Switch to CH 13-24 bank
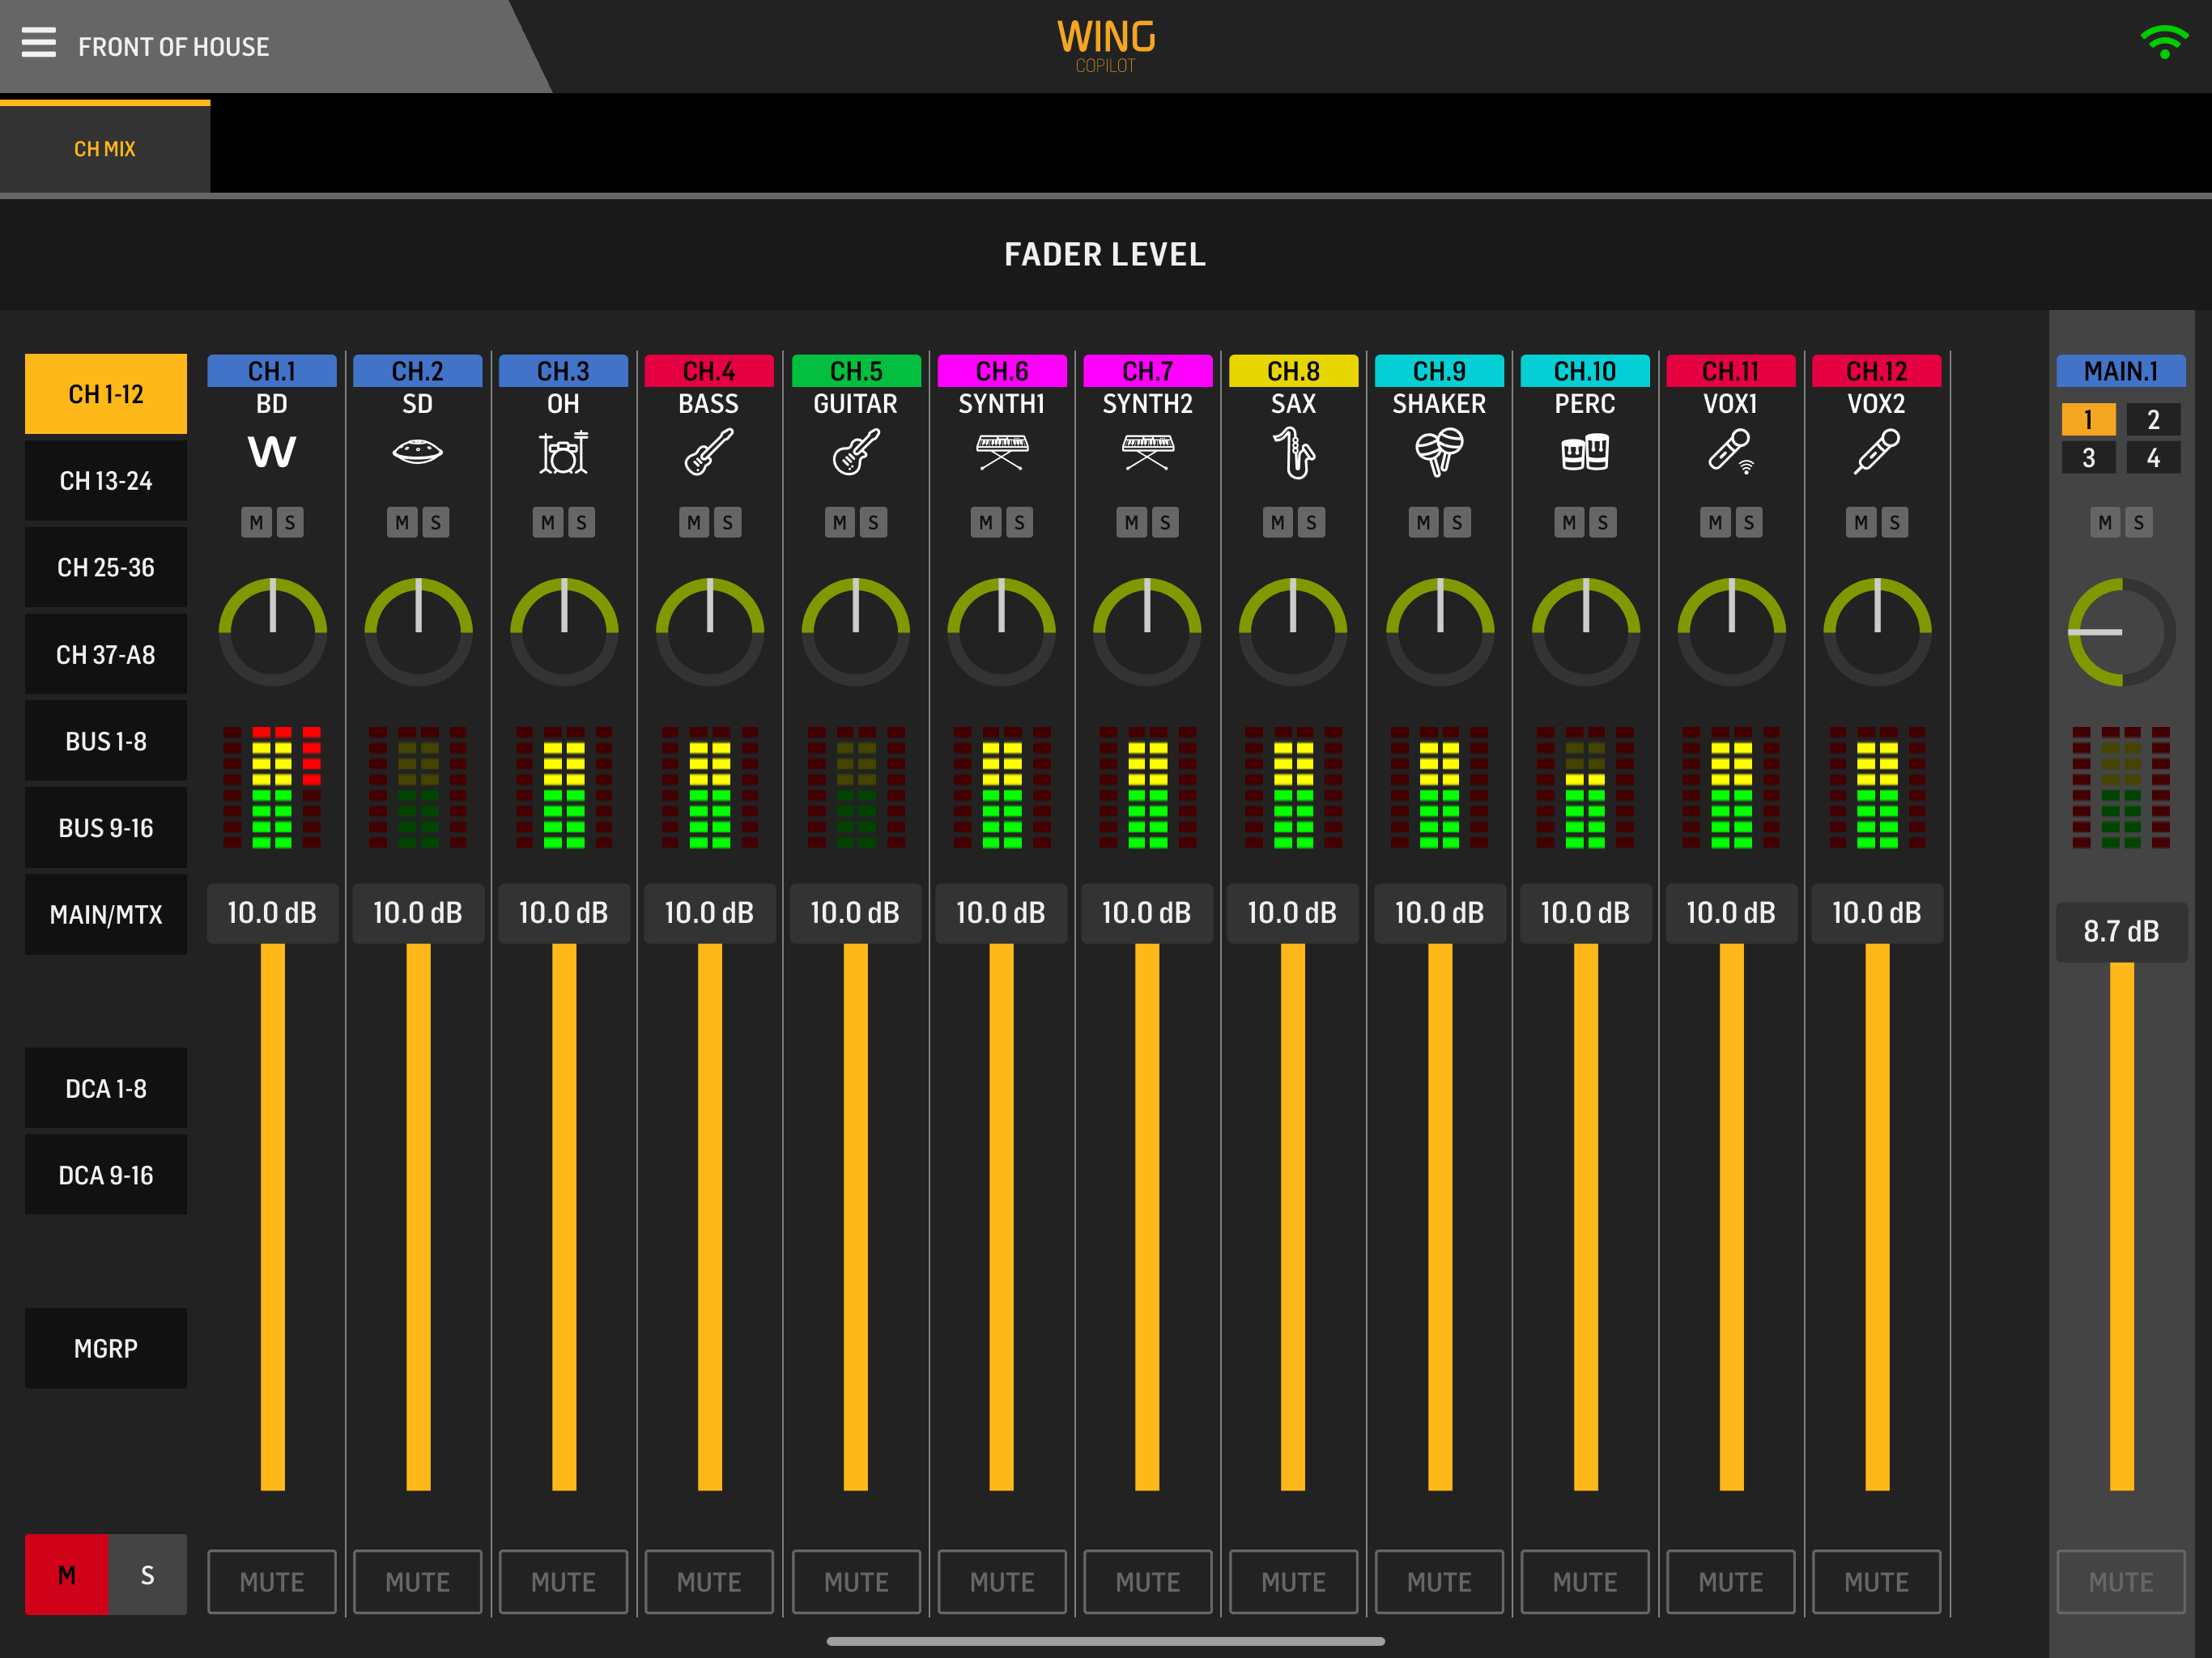 (106, 481)
